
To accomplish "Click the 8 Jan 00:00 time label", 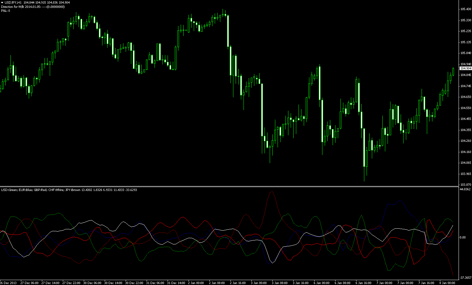I will tap(447, 283).
